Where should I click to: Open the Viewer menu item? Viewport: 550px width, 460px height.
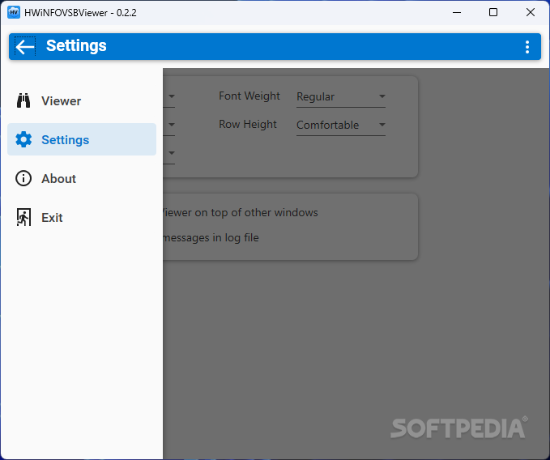81,100
